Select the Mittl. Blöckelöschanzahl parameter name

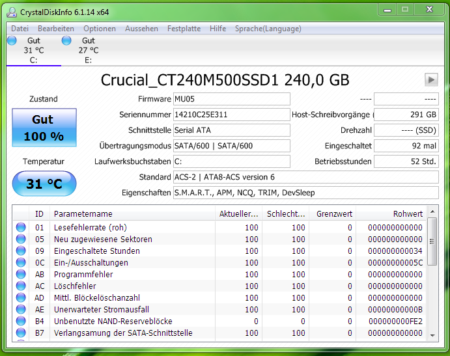97,298
